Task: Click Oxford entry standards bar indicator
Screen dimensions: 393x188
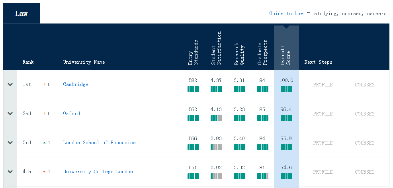Action: tap(193, 118)
